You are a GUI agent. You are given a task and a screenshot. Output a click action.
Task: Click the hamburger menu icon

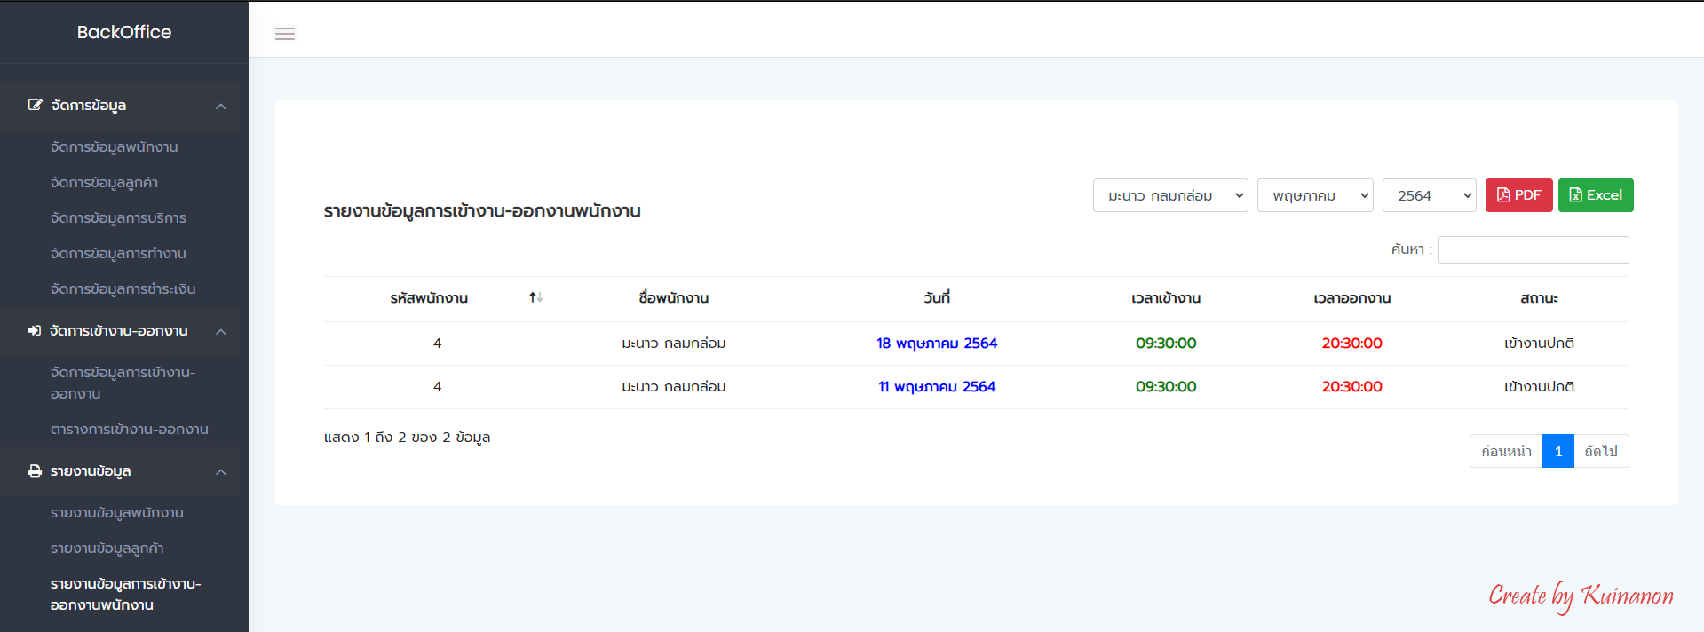tap(284, 34)
